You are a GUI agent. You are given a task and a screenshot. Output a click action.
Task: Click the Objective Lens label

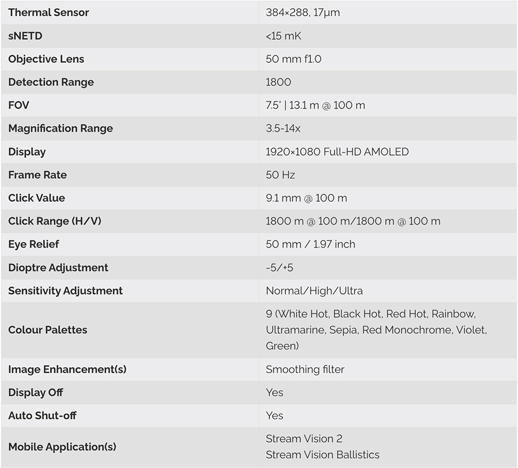[46, 59]
